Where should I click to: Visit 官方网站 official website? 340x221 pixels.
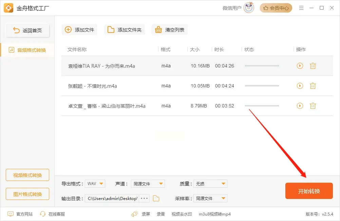pyautogui.click(x=20, y=214)
